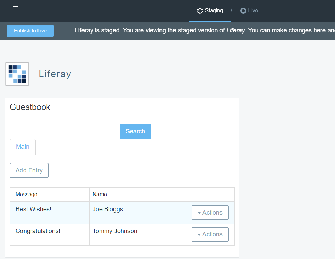This screenshot has width=335, height=259.
Task: Click the 'Tommy Johnson' name cell
Action: tap(127, 235)
